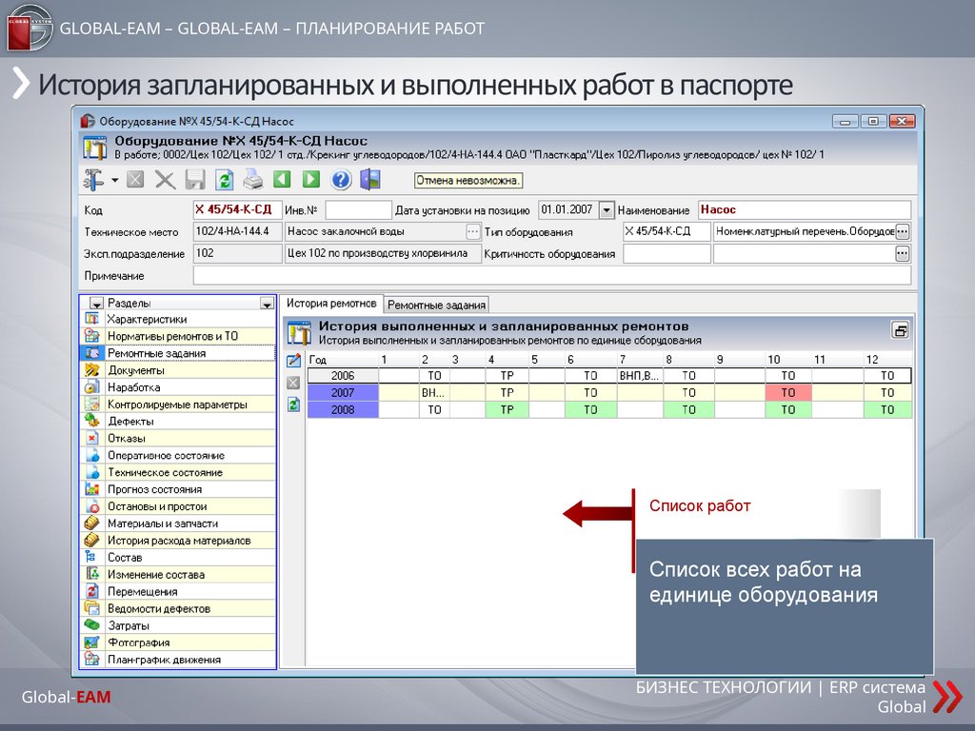The height and width of the screenshot is (731, 975).
Task: Open dropdown arrow beside the wrench tool
Action: tap(115, 181)
